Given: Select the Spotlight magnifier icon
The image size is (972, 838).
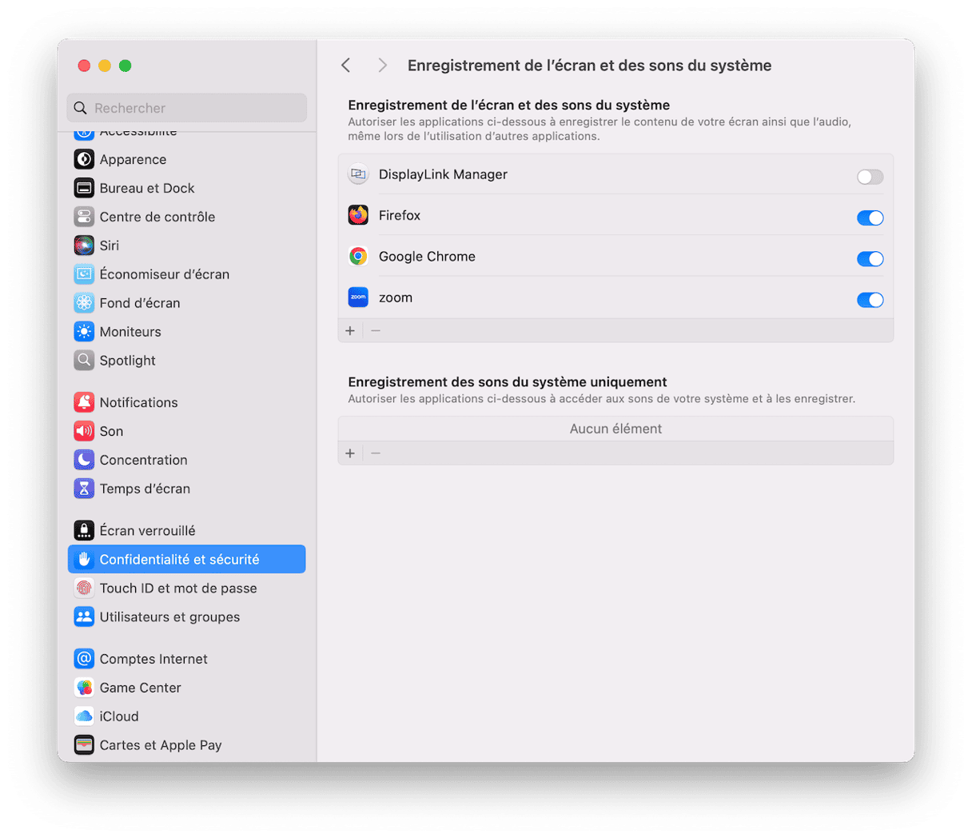Looking at the screenshot, I should point(84,361).
